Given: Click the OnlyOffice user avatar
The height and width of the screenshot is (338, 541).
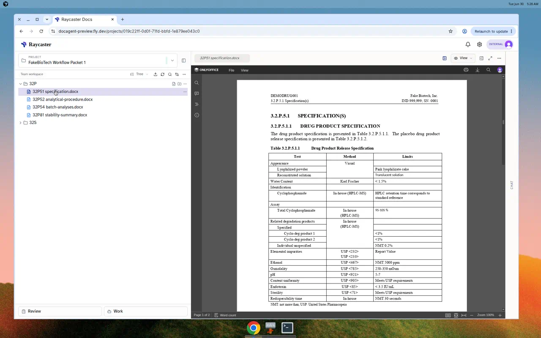Looking at the screenshot, I should coord(500,70).
